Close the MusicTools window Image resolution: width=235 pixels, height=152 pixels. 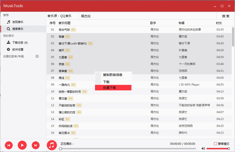click(x=229, y=6)
